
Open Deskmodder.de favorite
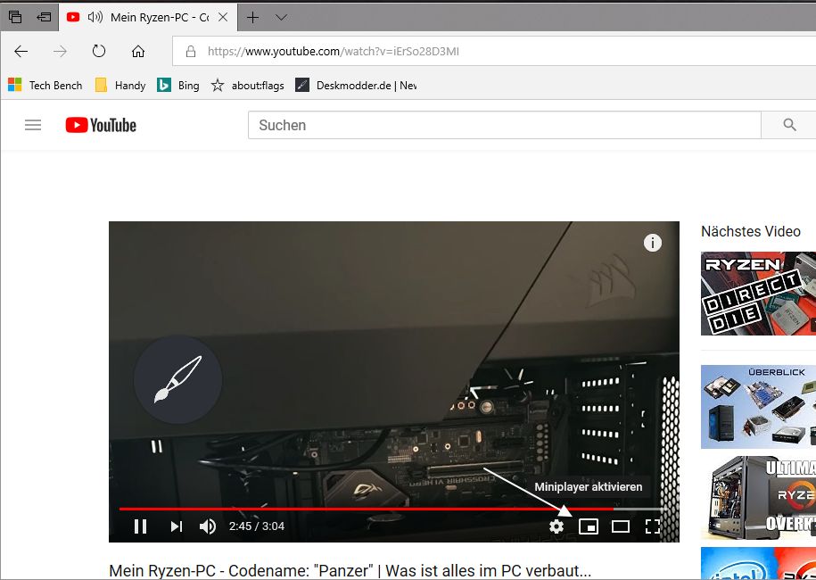pos(356,85)
